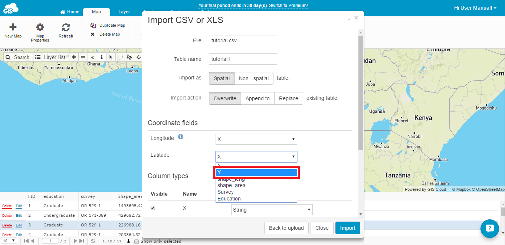Select Y in the Latitude dropdown
The width and height of the screenshot is (505, 245).
pos(256,172)
